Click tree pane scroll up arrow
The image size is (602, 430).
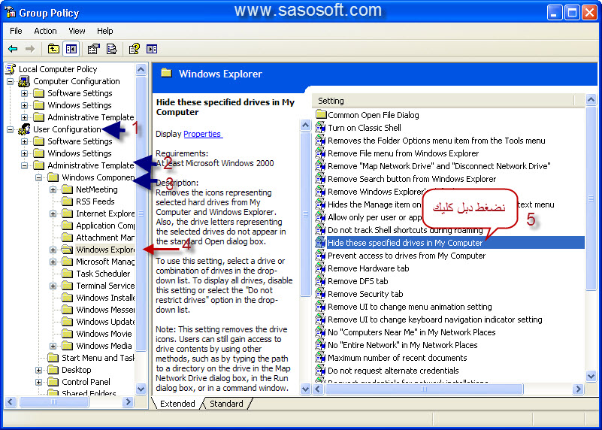pyautogui.click(x=141, y=69)
